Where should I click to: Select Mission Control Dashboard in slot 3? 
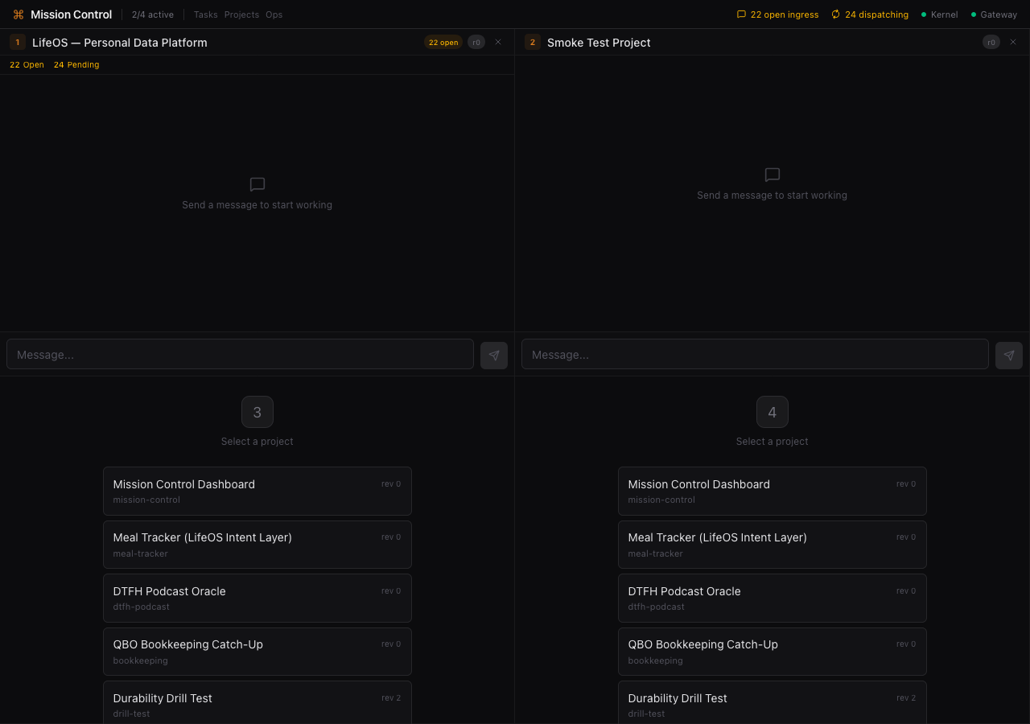click(257, 491)
